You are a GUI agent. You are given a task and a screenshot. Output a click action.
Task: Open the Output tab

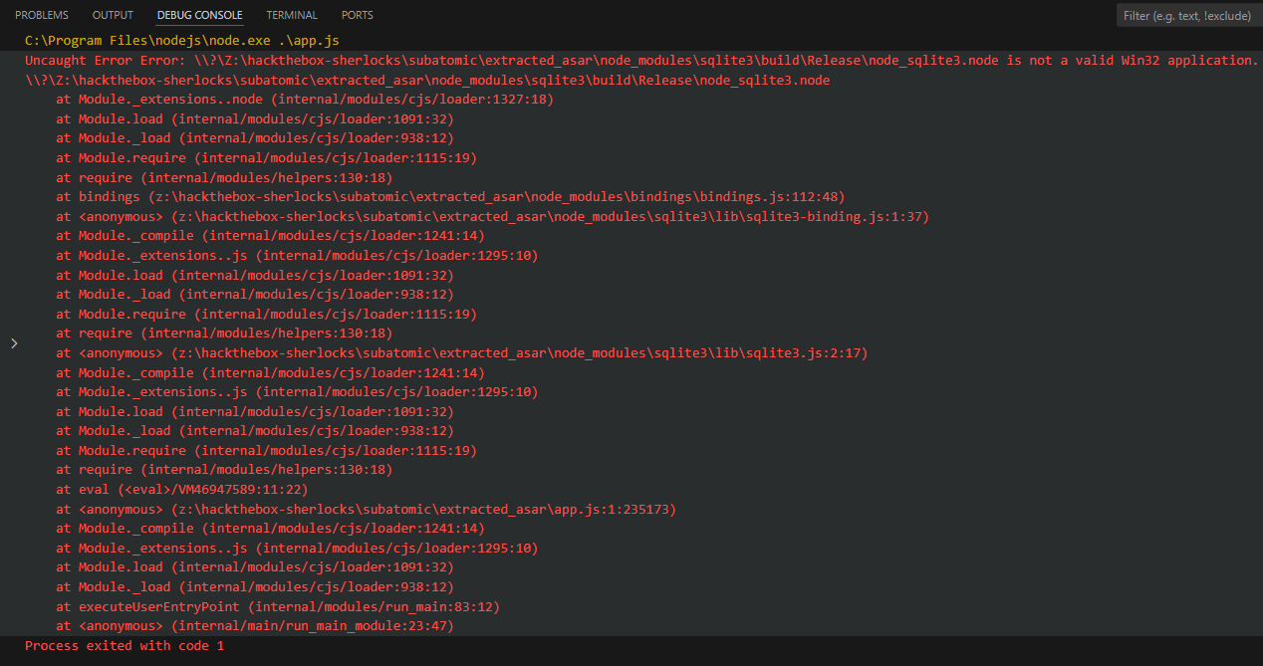coord(113,15)
